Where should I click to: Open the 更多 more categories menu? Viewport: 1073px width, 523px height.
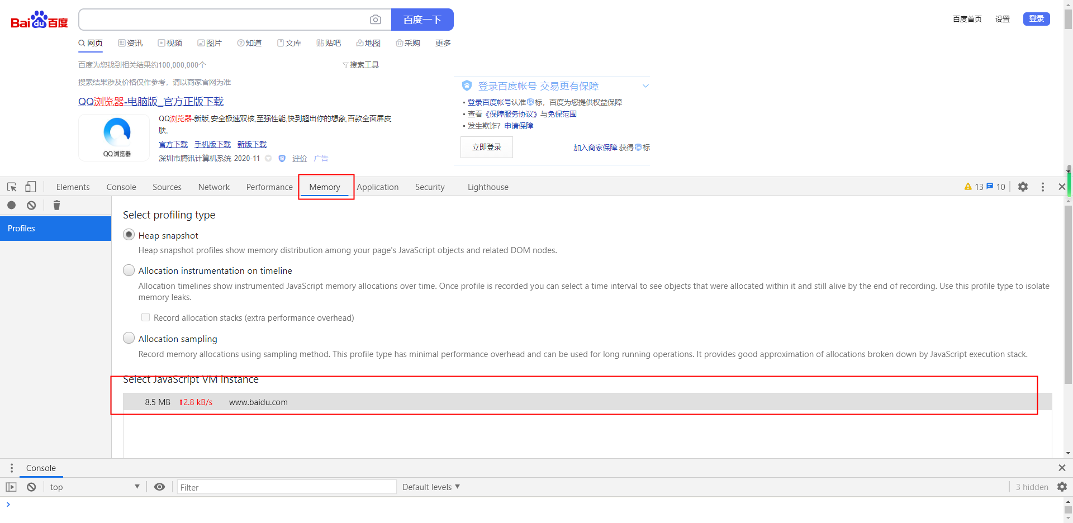tap(443, 43)
